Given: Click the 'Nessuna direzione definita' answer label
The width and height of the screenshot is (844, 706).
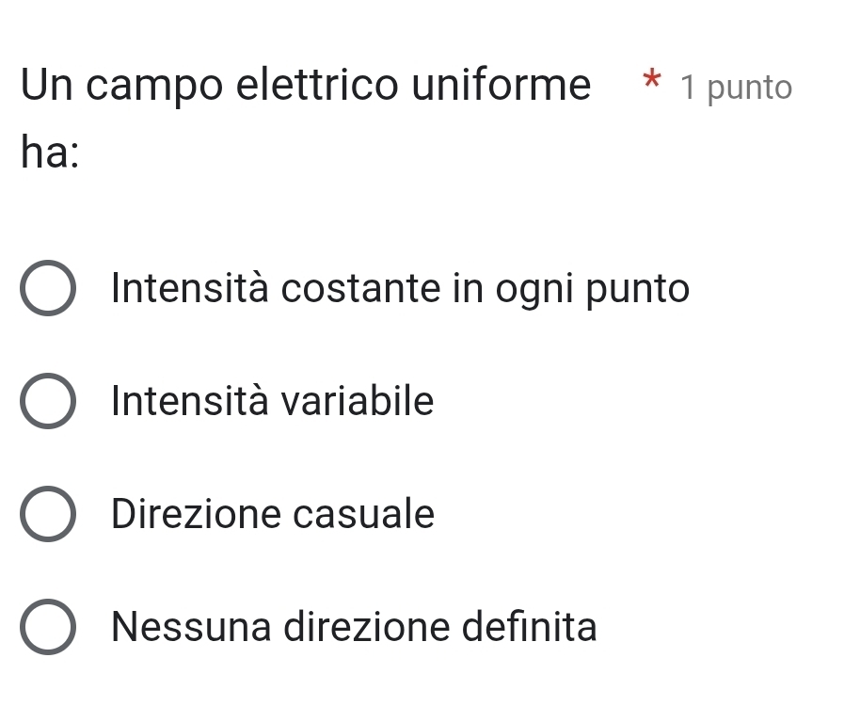Looking at the screenshot, I should [x=354, y=627].
